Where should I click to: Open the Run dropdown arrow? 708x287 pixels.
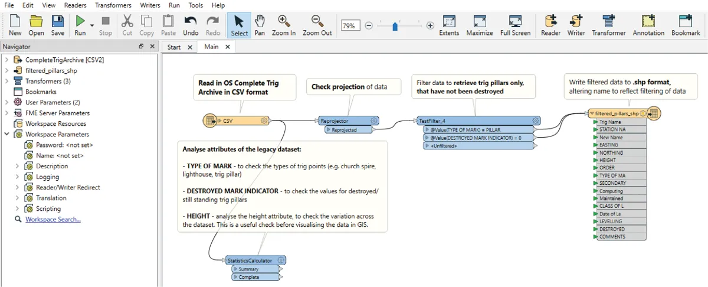[x=92, y=25]
